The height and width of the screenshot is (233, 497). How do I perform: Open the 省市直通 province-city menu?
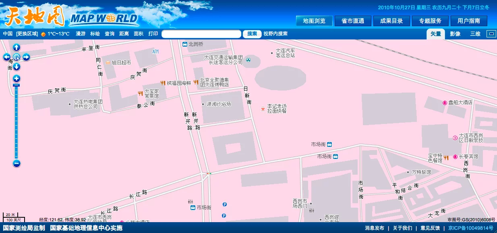click(353, 21)
